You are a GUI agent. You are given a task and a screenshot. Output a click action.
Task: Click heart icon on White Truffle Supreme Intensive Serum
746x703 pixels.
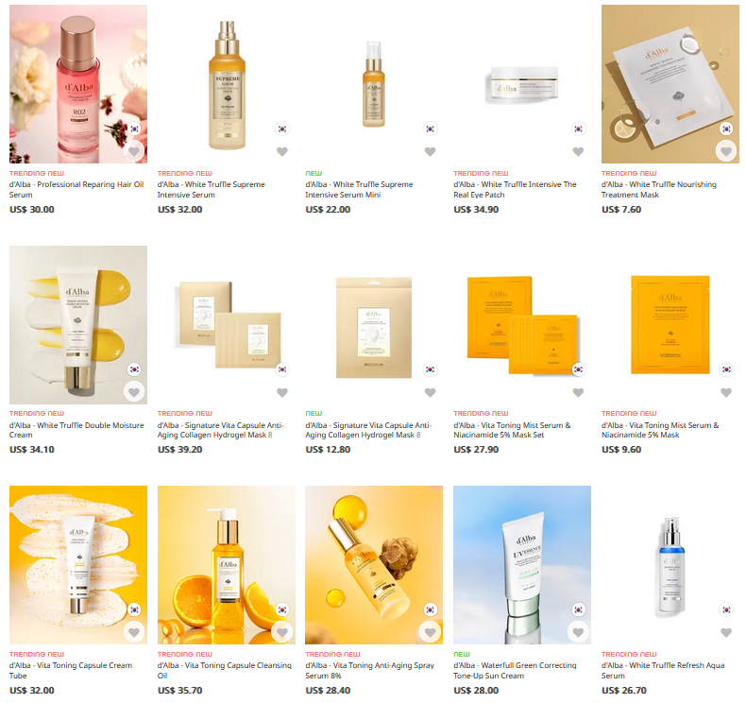point(282,152)
